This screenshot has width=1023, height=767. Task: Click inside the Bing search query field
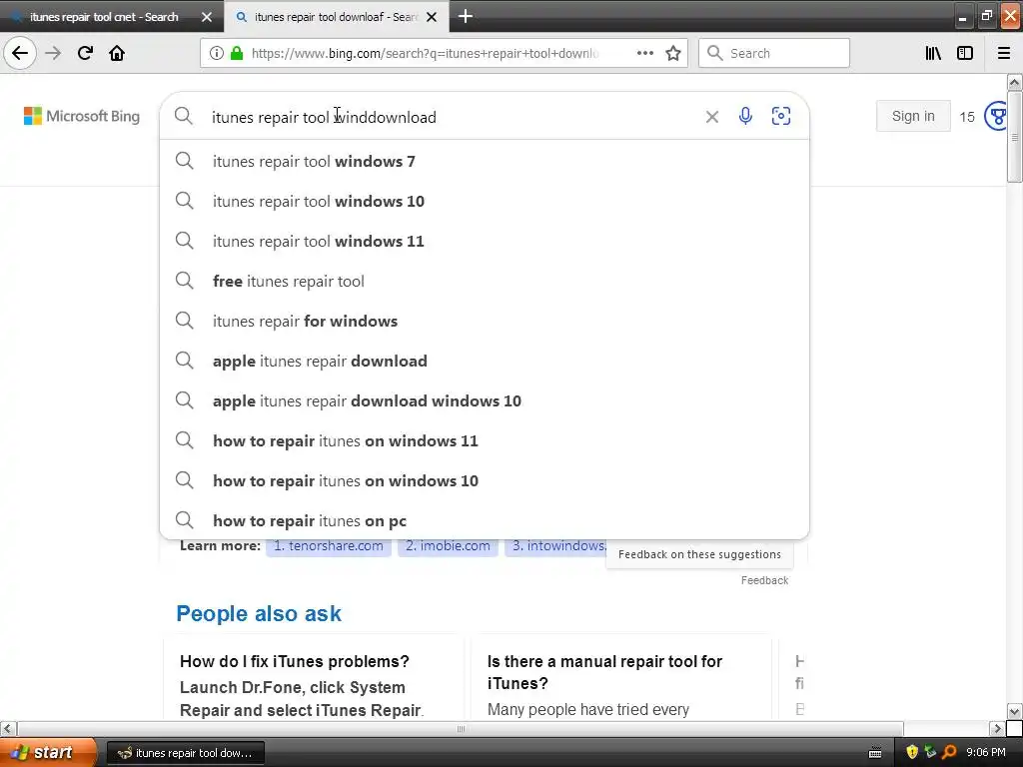(x=451, y=117)
